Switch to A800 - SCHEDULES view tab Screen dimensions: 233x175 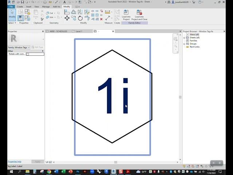point(58,31)
